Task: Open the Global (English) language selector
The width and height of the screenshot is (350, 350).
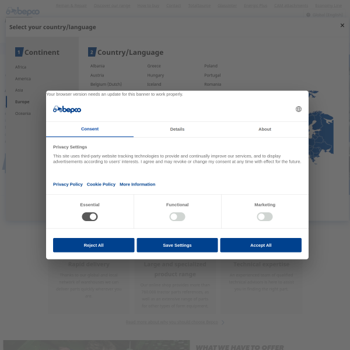Action: [324, 15]
